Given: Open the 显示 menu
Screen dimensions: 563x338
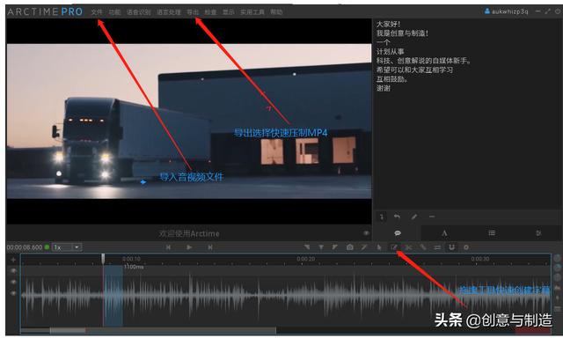Looking at the screenshot, I should (229, 11).
